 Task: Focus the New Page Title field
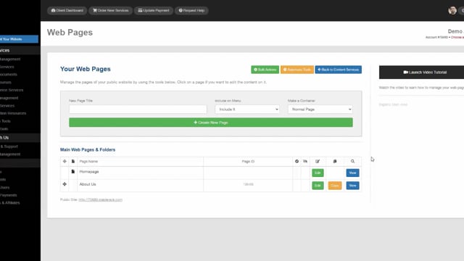[138, 109]
